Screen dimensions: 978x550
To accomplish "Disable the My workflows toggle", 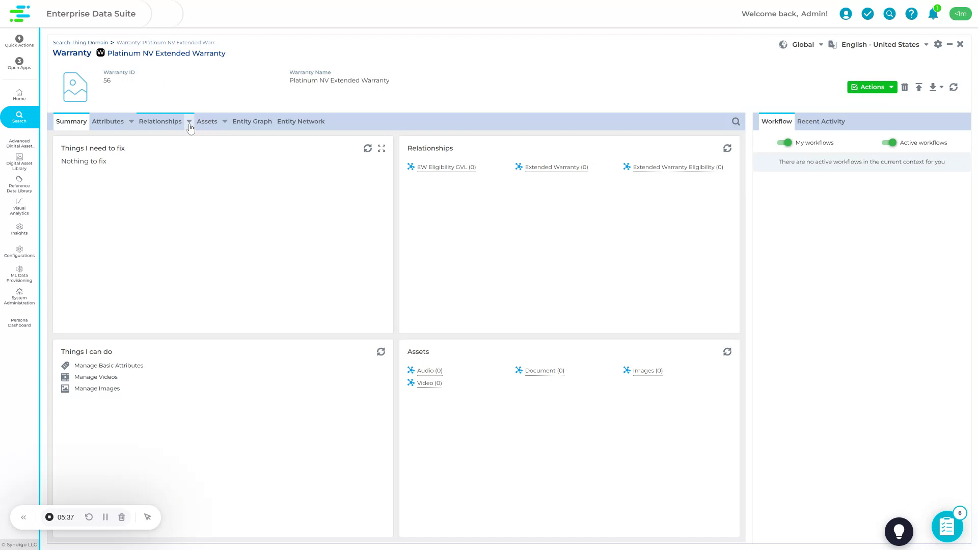I will (784, 143).
